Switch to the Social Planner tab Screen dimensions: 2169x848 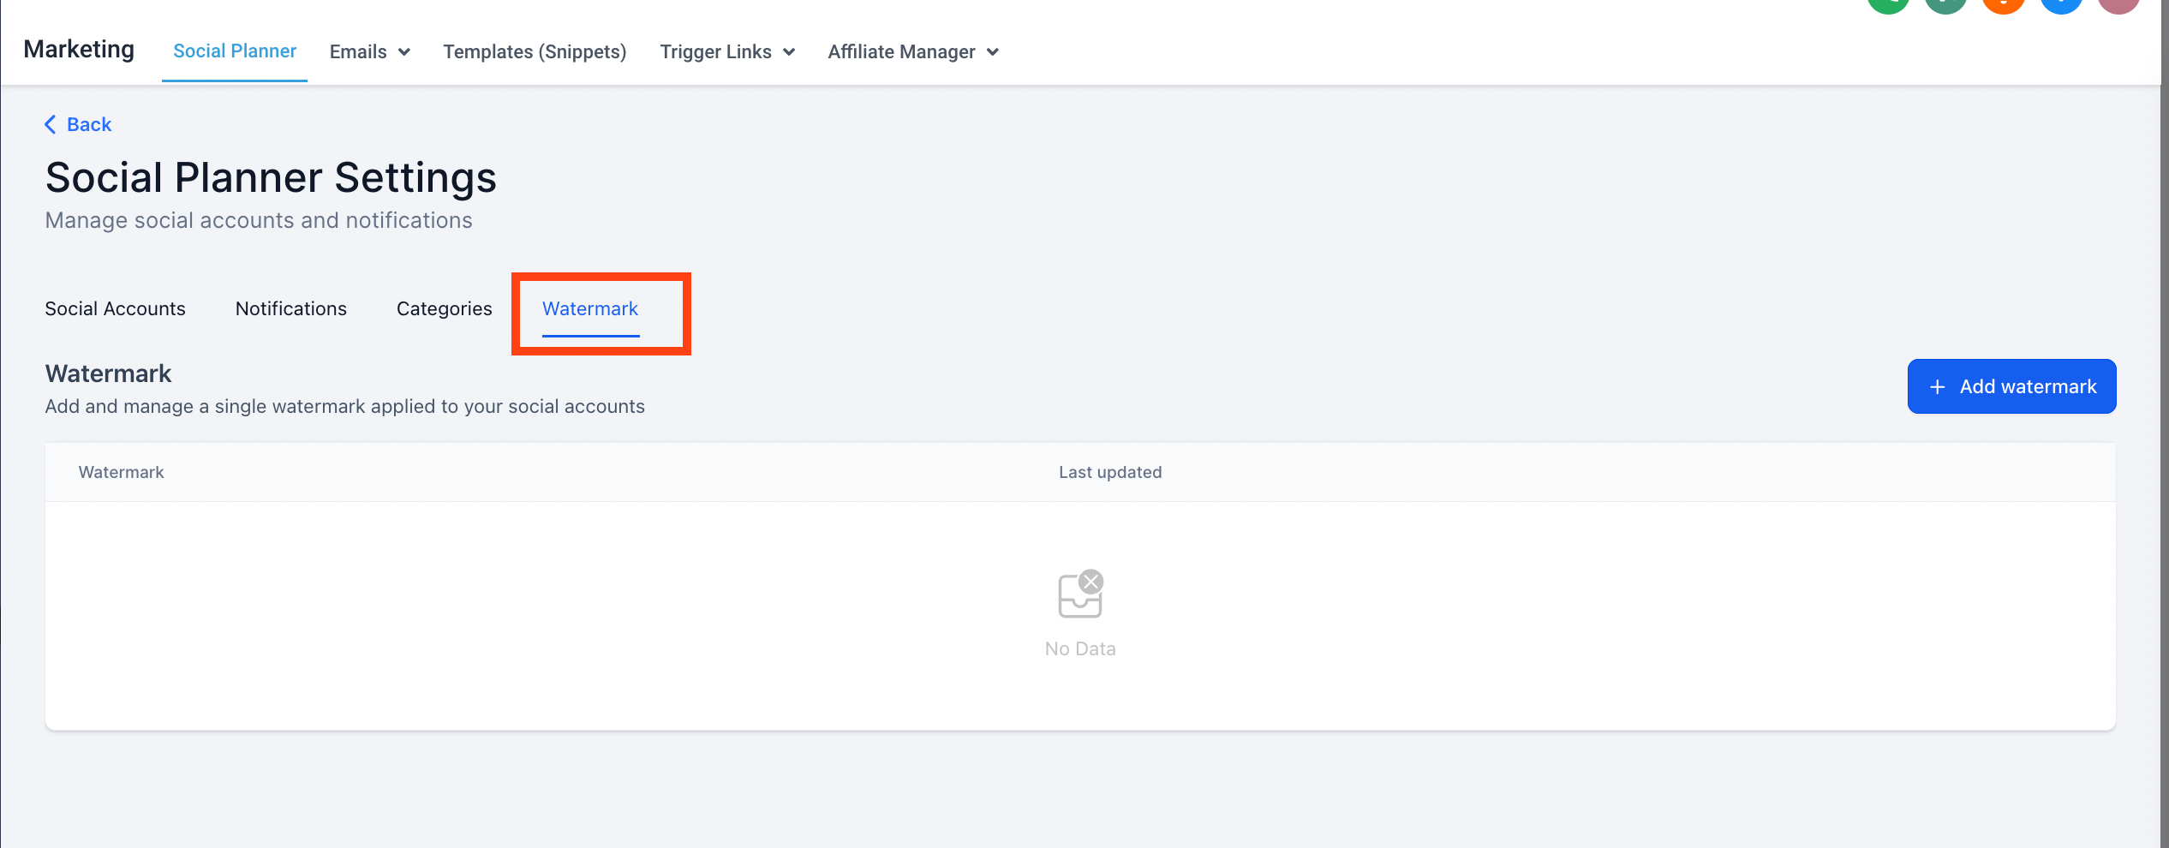coord(234,51)
